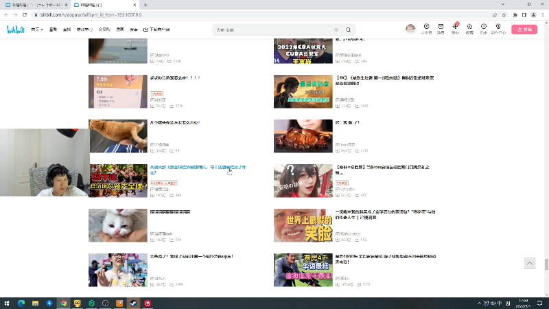Open the 历史 history clock icon
Screen dimensions: 549x309
click(484, 29)
